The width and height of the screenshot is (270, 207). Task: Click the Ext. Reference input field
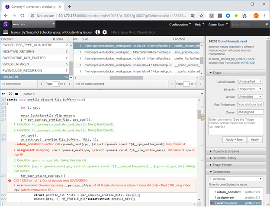(x=250, y=104)
